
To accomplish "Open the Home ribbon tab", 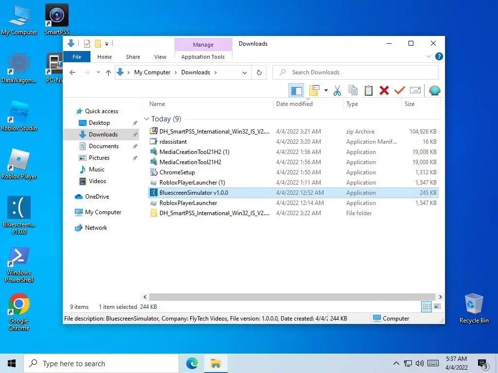I will pyautogui.click(x=105, y=57).
